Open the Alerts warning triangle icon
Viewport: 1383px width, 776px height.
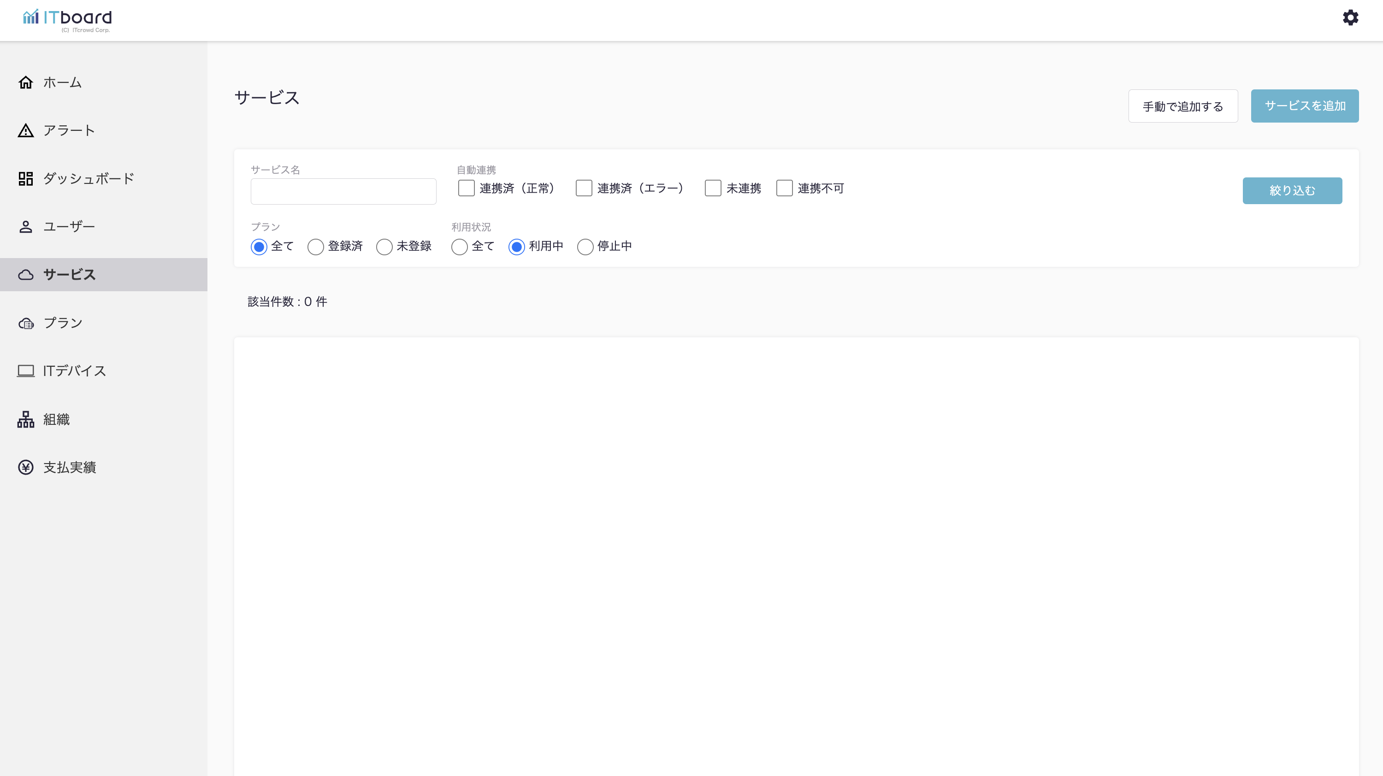25,130
